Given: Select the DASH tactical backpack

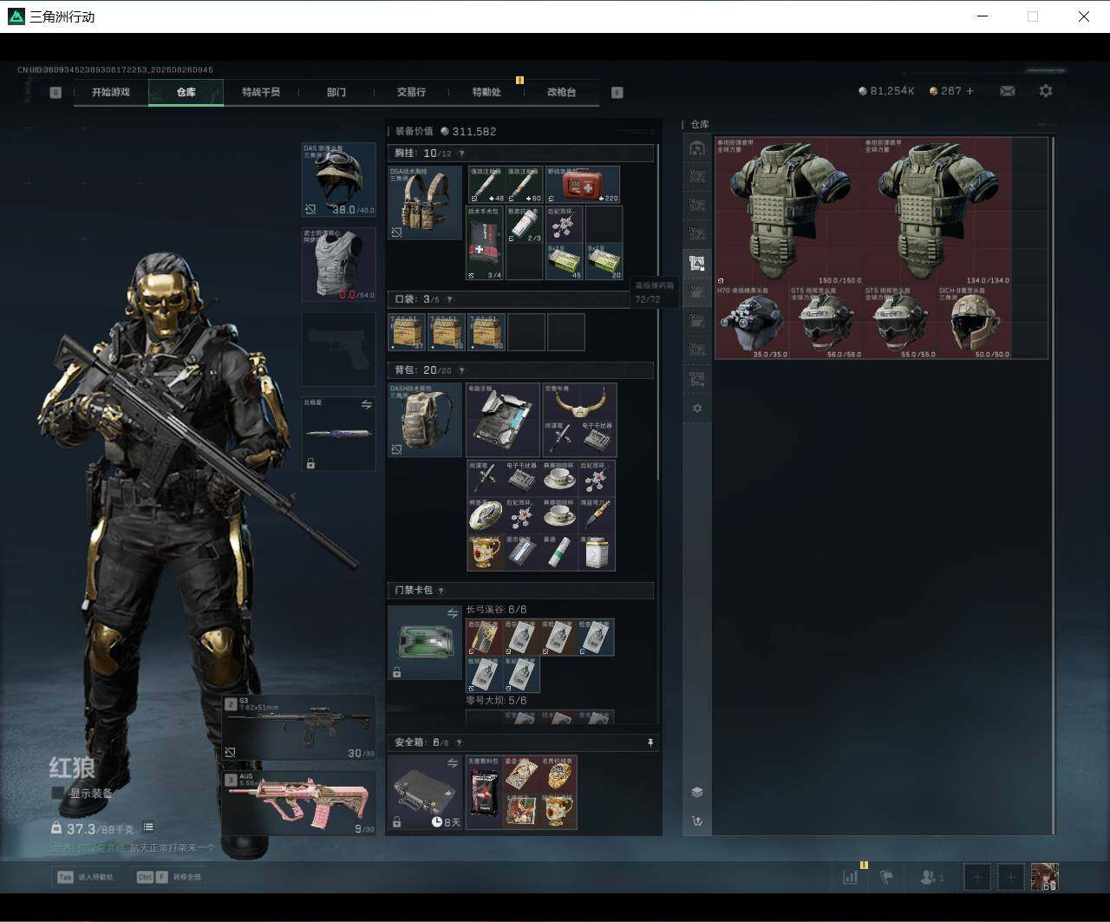Looking at the screenshot, I should [x=425, y=420].
